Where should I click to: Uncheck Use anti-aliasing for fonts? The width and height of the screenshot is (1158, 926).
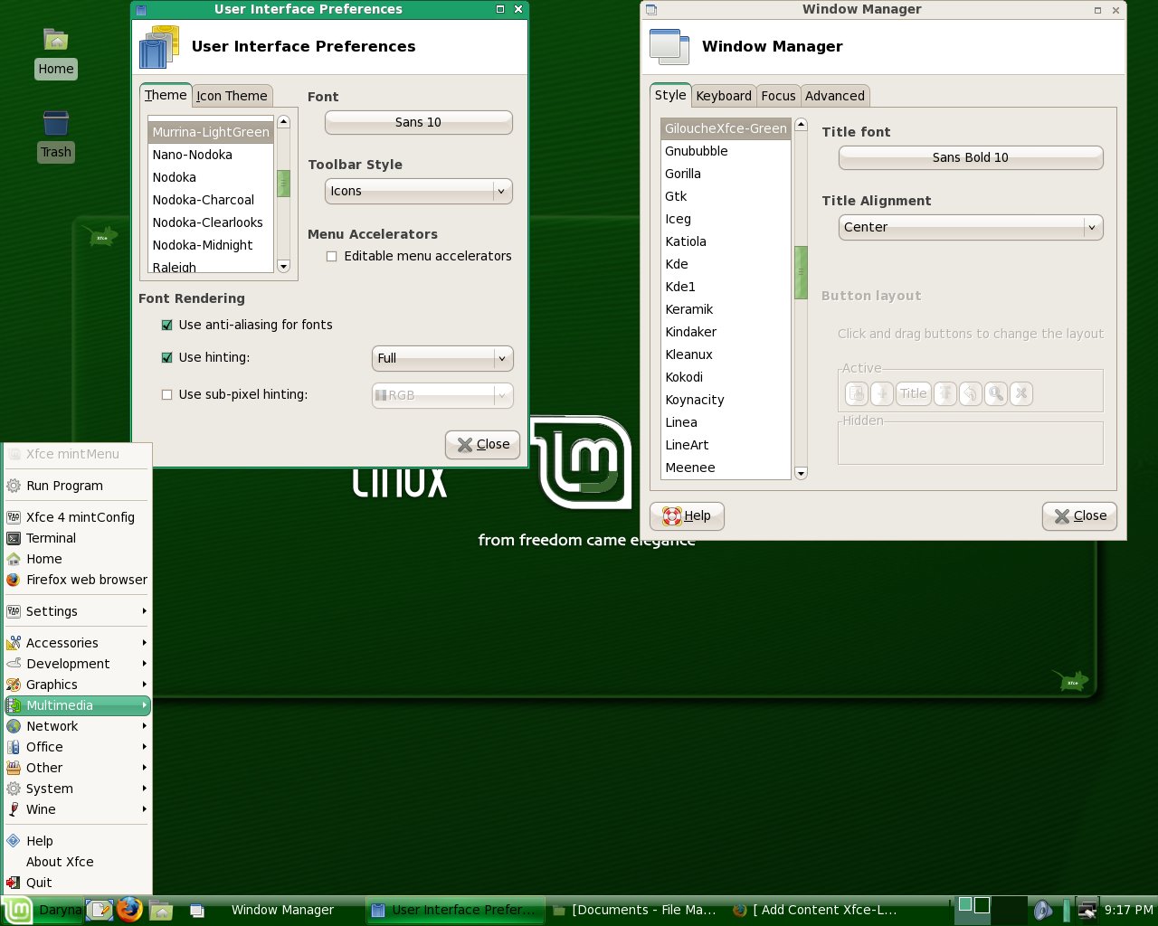click(x=166, y=326)
